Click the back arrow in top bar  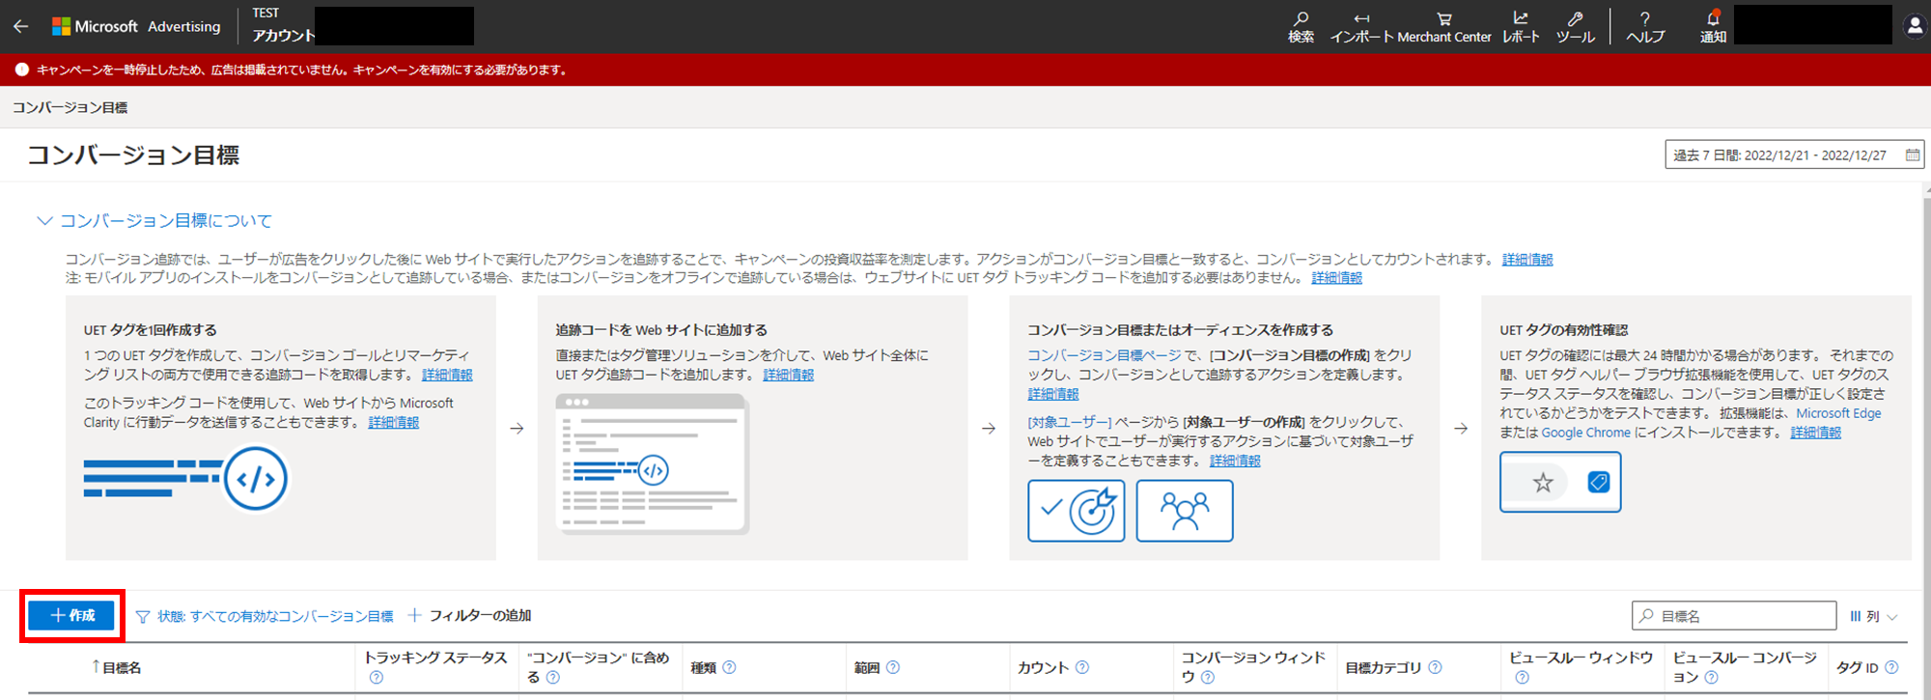tap(20, 27)
